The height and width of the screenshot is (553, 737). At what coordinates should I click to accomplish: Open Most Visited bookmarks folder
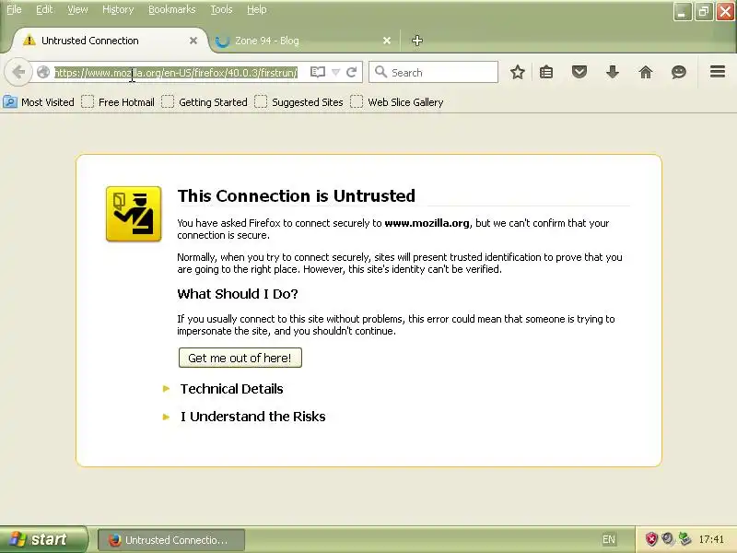click(39, 102)
